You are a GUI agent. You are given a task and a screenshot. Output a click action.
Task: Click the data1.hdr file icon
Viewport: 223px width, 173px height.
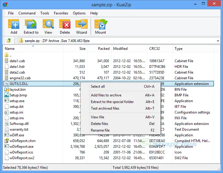7,66
